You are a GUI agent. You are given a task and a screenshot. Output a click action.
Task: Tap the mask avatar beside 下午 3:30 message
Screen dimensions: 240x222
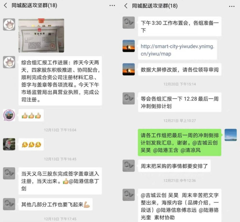pos(128,23)
